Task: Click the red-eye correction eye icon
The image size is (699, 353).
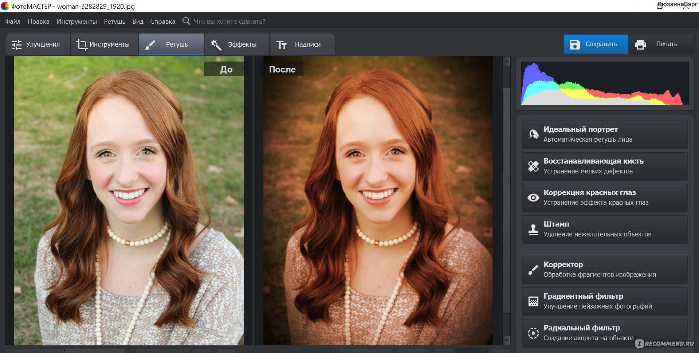Action: click(533, 198)
